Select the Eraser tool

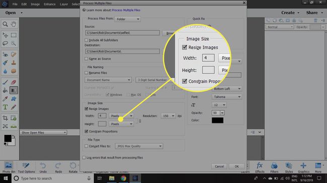(x=14, y=82)
